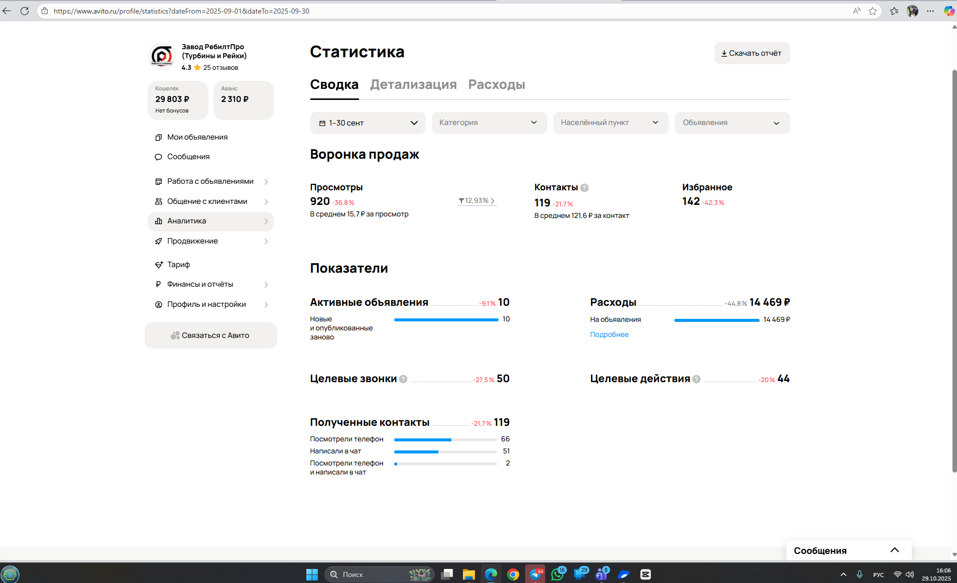Switch the РУС keyboard language indicator

[x=878, y=574]
